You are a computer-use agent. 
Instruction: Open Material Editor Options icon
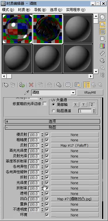[x=103, y=61]
